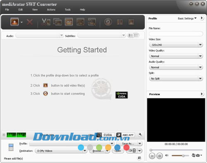Viewport: 207px width, 163px height.
Task: Stop the preview playback
Action: (x=160, y=156)
